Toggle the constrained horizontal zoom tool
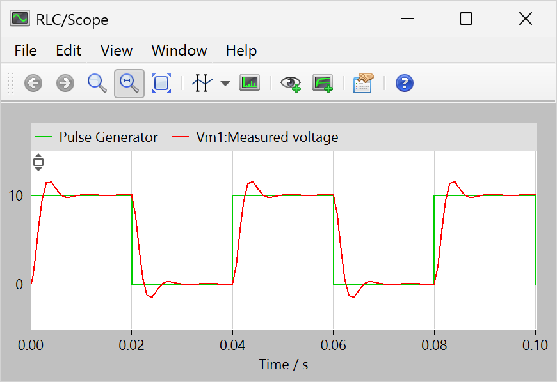The height and width of the screenshot is (382, 557). tap(129, 83)
